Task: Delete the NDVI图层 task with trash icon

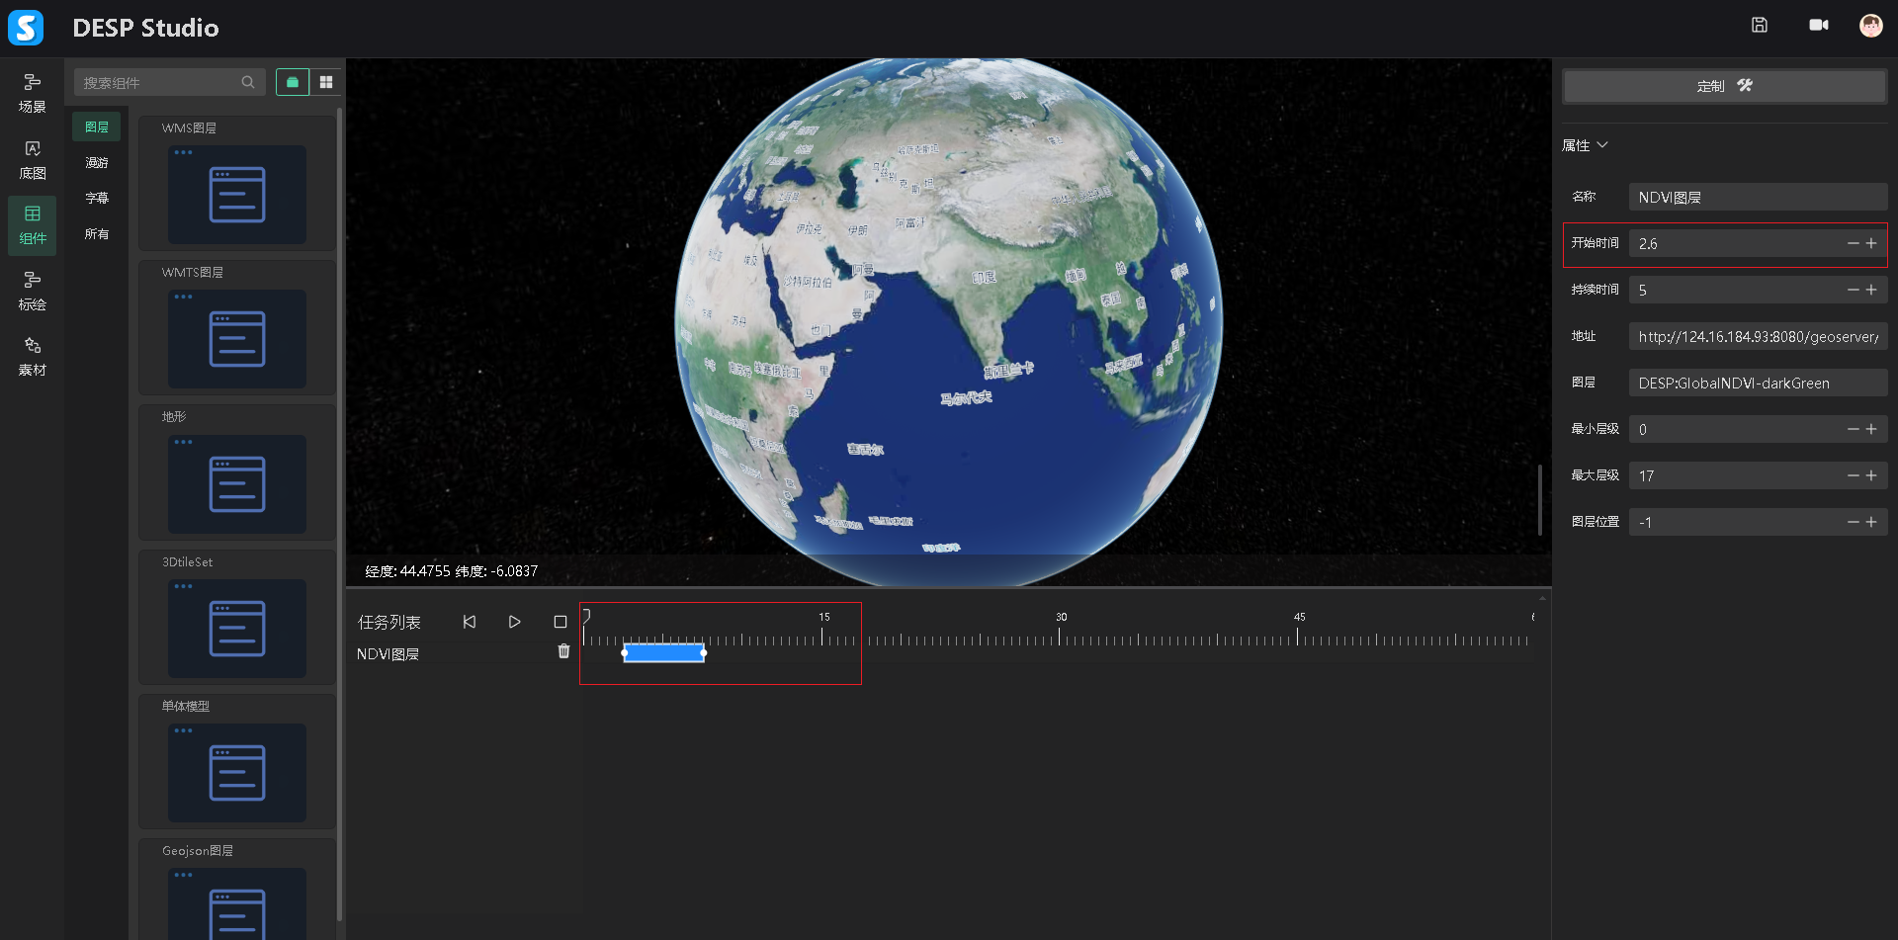Action: pos(563,651)
